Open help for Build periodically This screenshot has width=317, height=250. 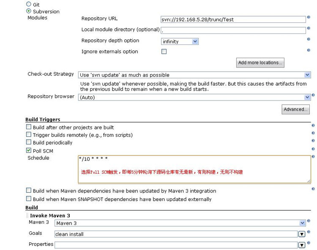(x=313, y=141)
